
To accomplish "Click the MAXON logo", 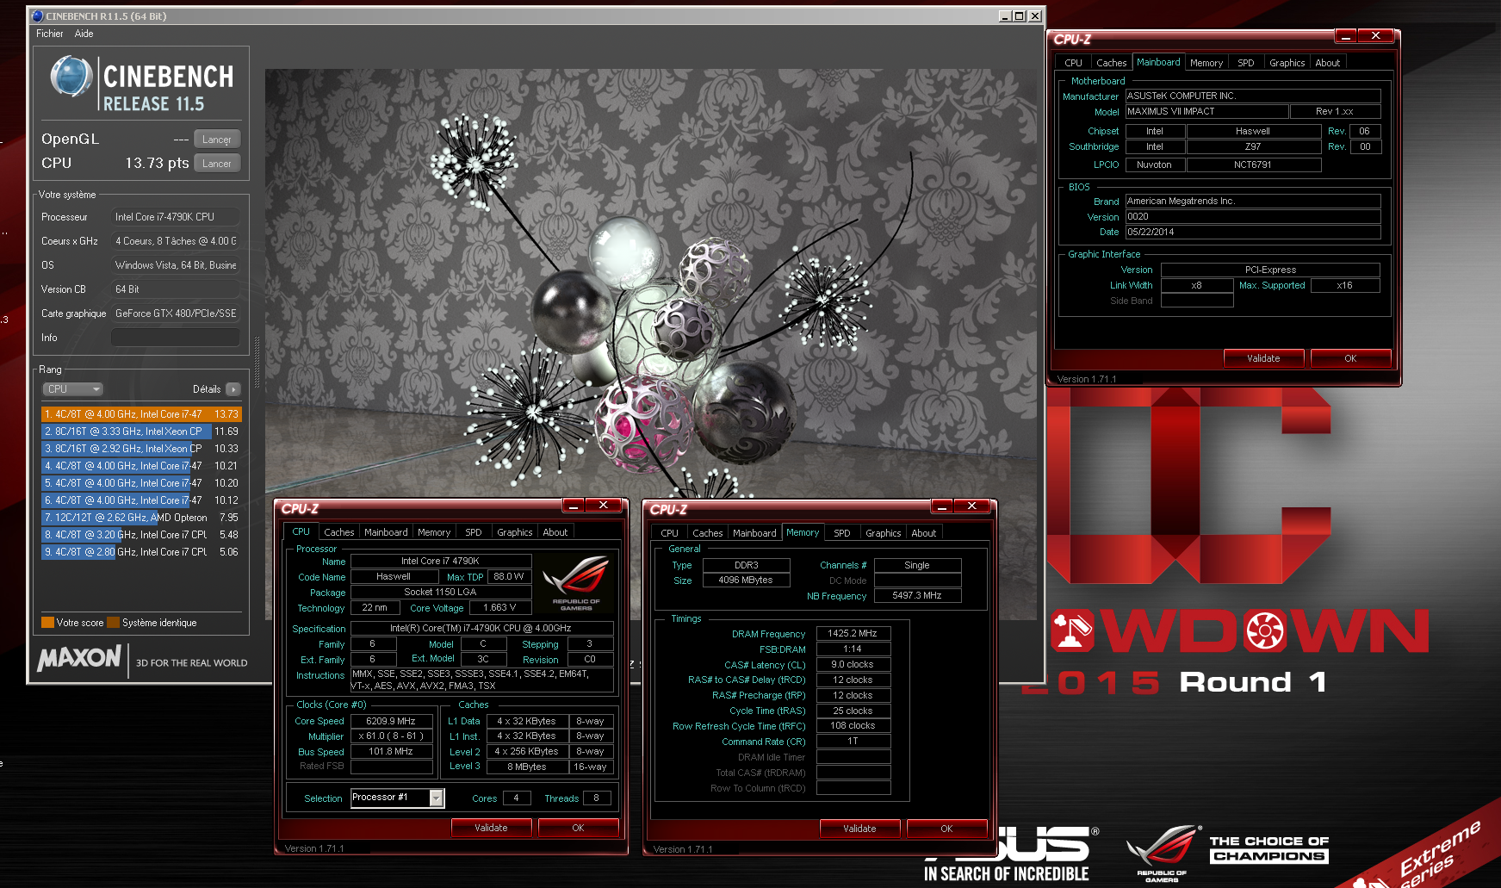I will coord(79,658).
